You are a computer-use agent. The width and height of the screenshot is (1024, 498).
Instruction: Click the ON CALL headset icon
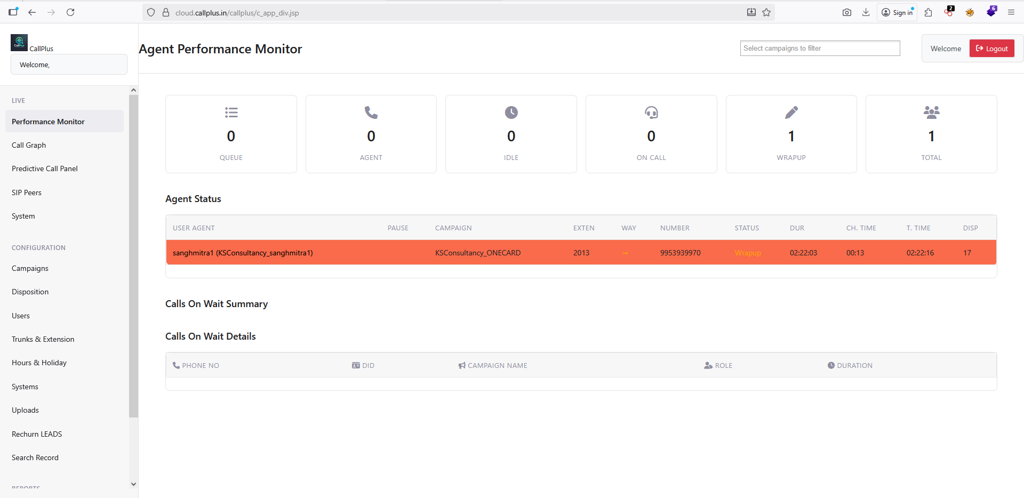pyautogui.click(x=651, y=113)
